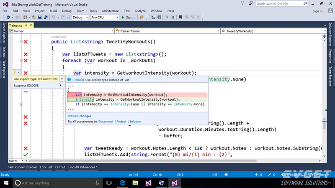
Task: Click the red X beside TweetifyWorkouts line
Action: pos(26,42)
